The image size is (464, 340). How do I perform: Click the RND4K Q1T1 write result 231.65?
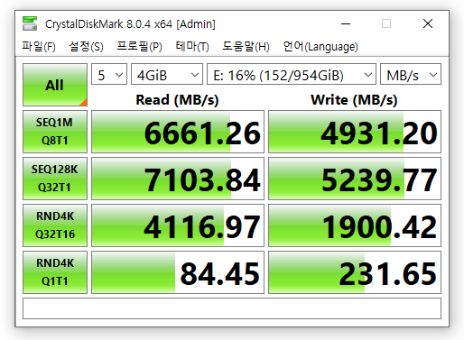point(355,272)
